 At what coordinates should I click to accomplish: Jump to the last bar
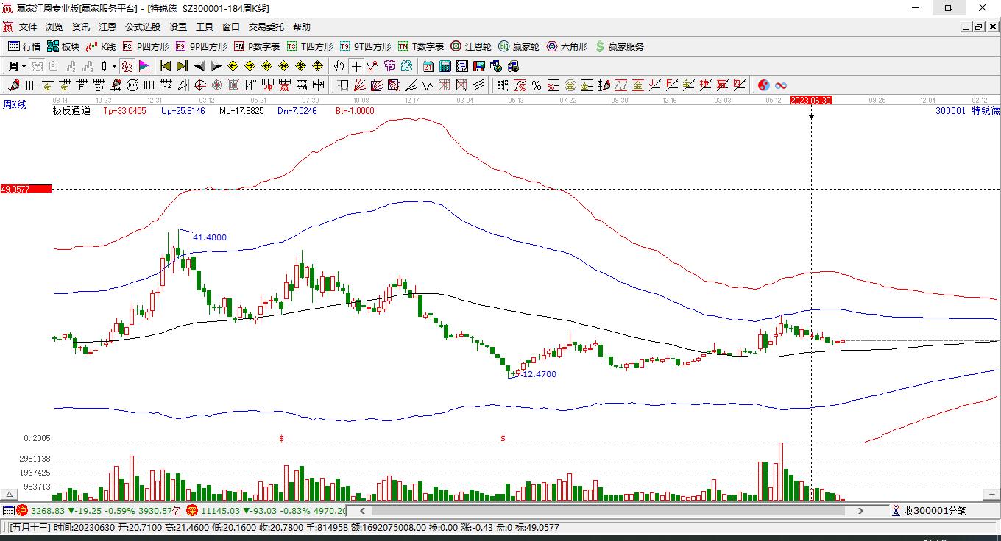coord(182,66)
